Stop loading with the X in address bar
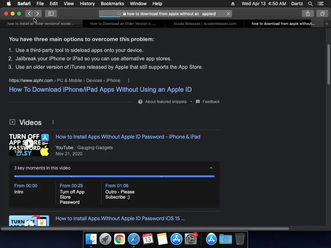 pos(228,14)
